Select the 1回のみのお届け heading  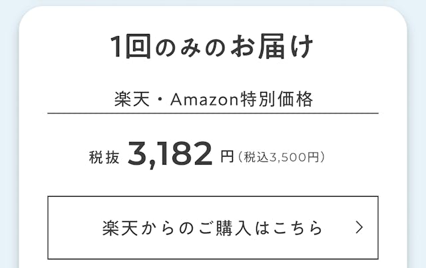pos(212,47)
